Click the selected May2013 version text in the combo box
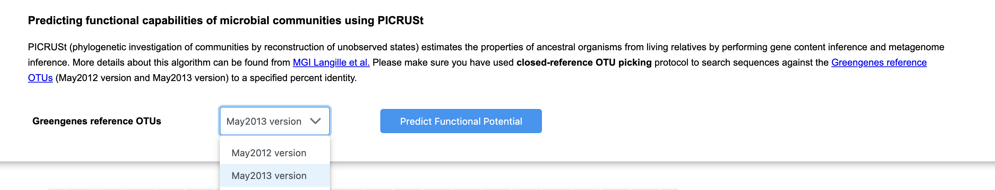995x190 pixels. coord(264,121)
